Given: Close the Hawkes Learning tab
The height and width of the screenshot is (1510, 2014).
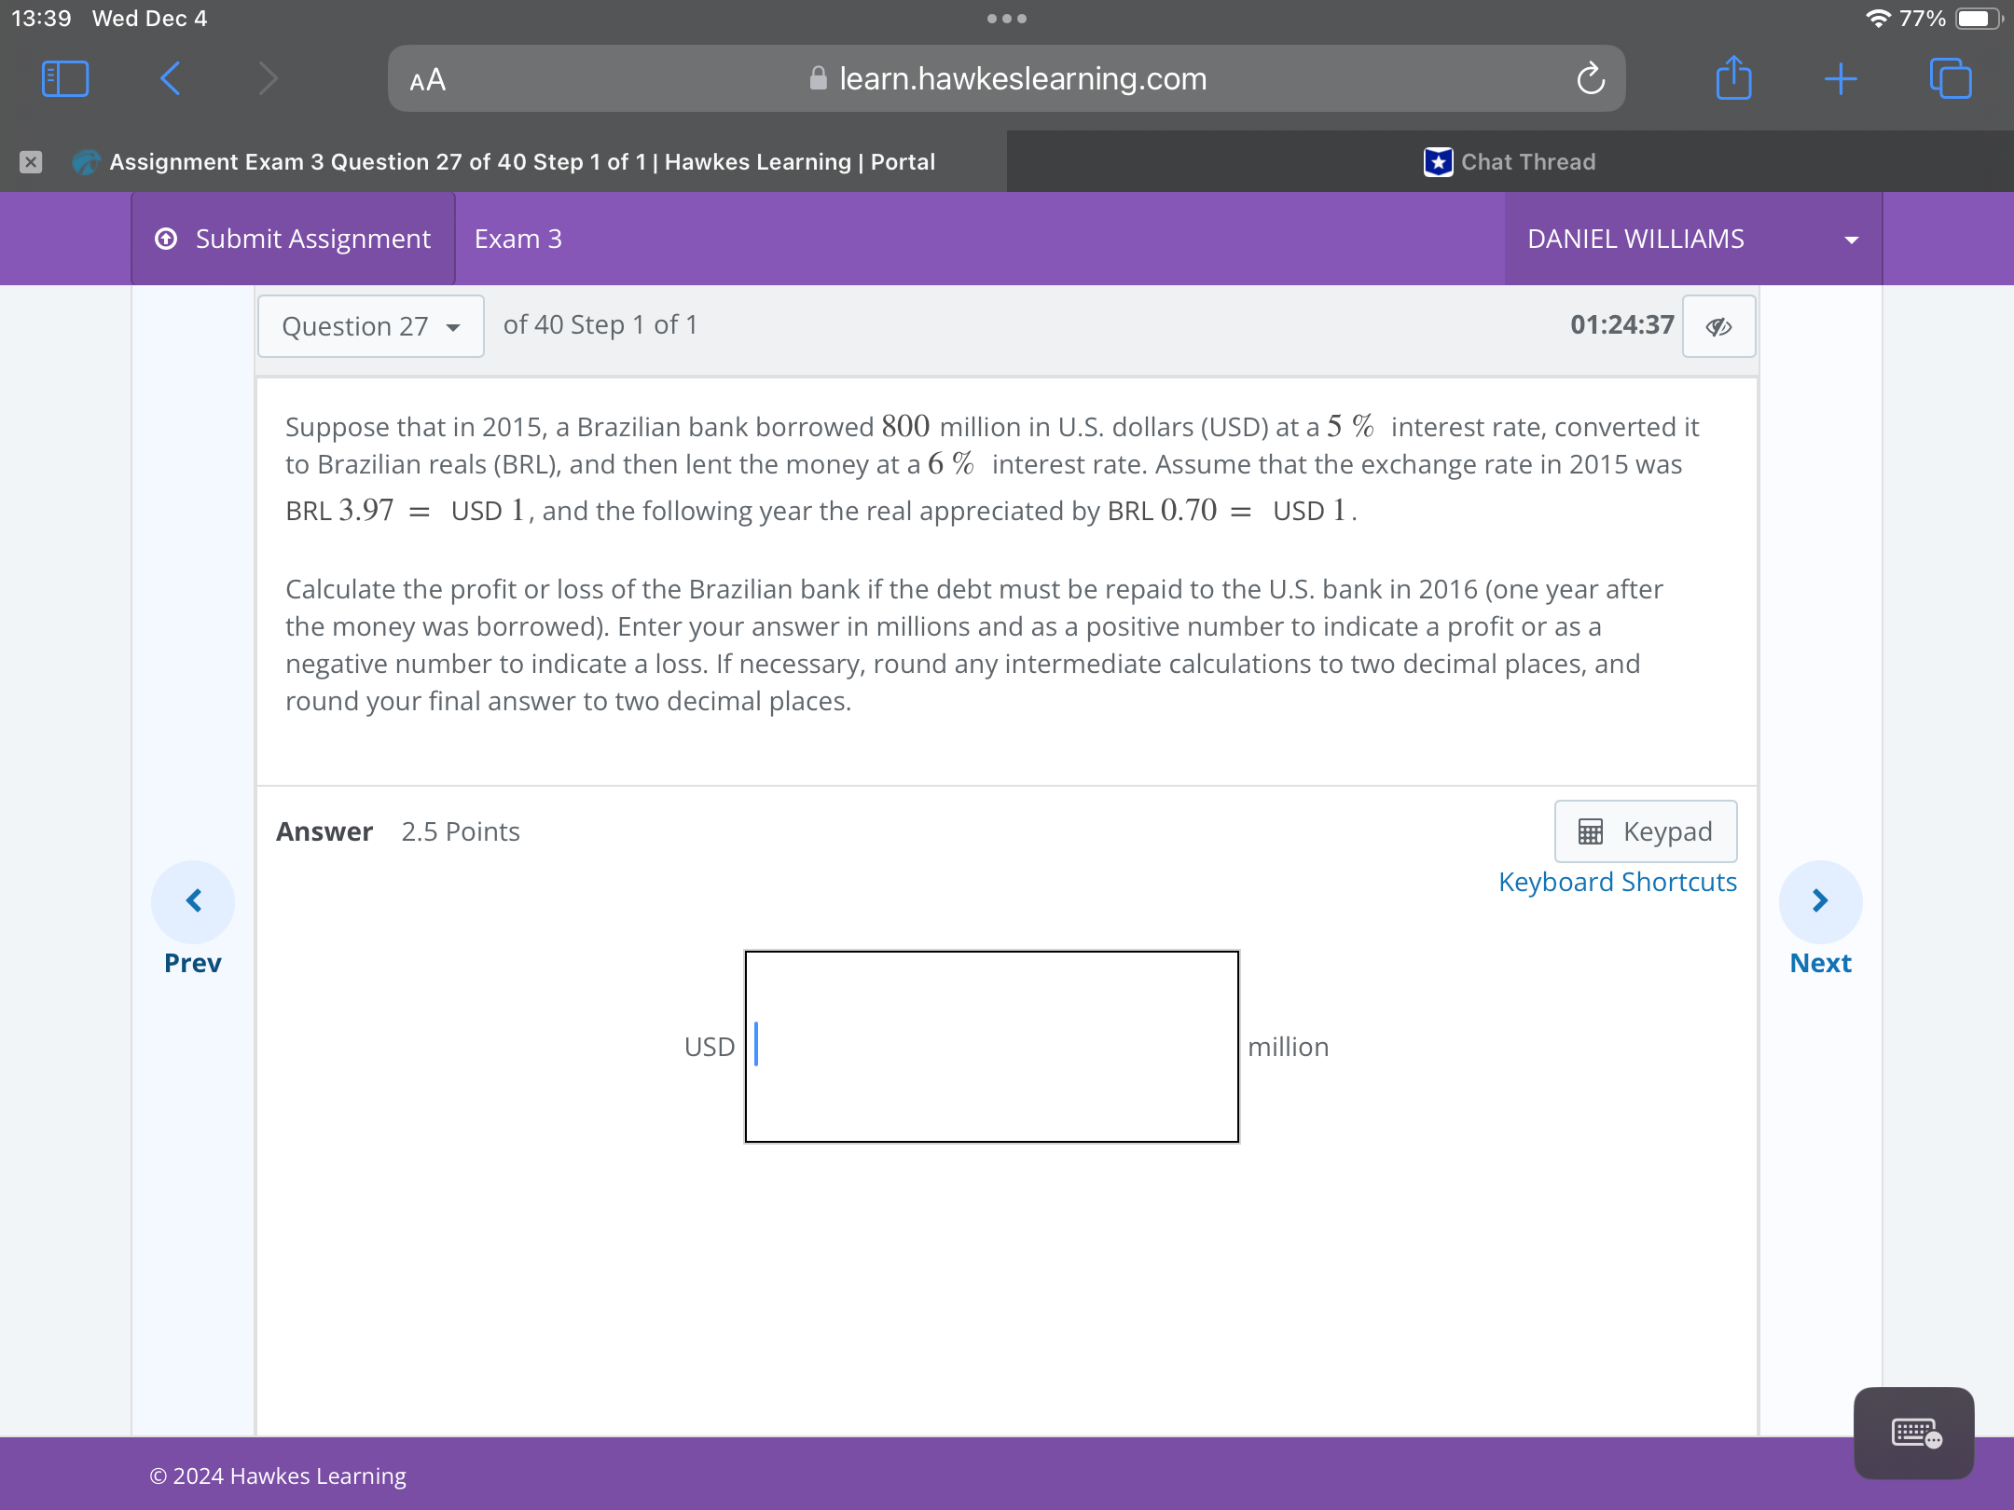Looking at the screenshot, I should click(31, 162).
